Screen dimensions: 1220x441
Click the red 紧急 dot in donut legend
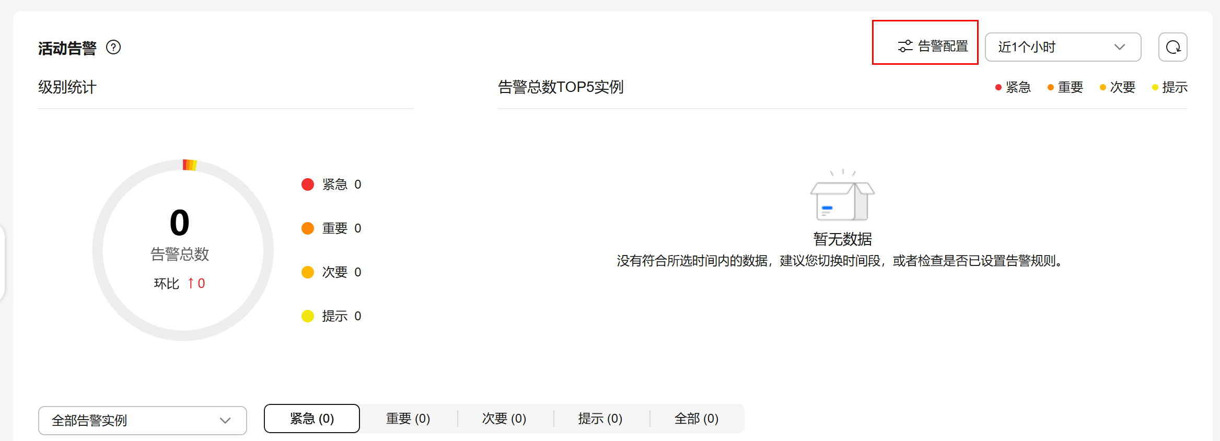(308, 184)
